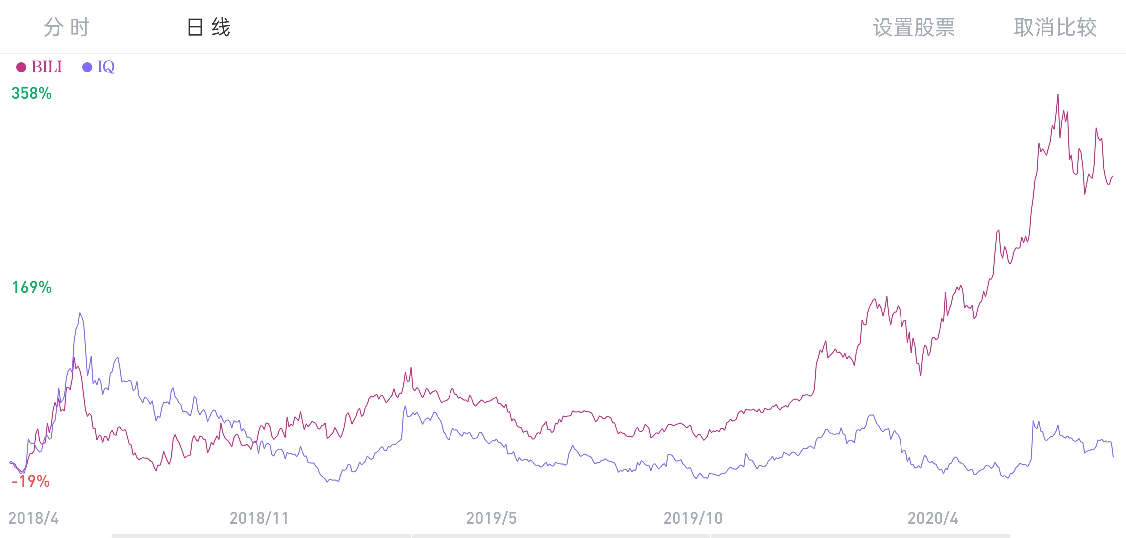Viewport: 1126px width, 538px height.
Task: Click the IQ line's mid-2018 peak
Action: [80, 313]
